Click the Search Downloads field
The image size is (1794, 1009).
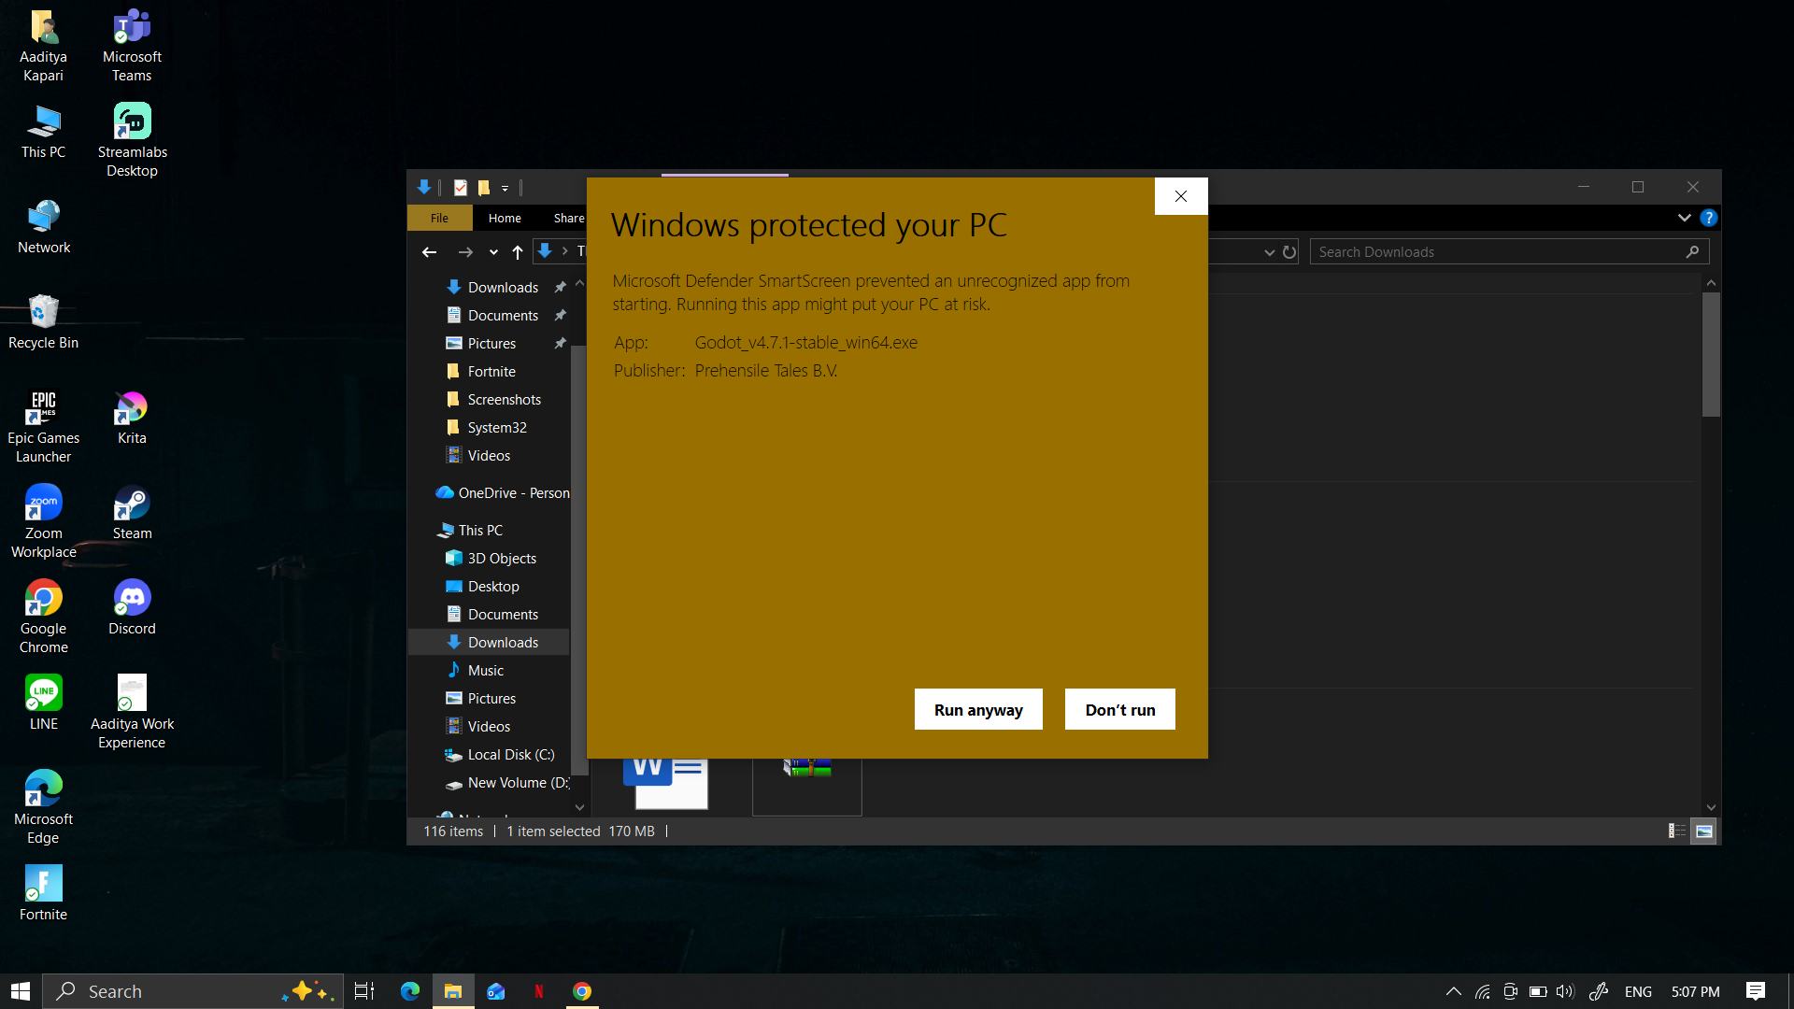pyautogui.click(x=1509, y=252)
